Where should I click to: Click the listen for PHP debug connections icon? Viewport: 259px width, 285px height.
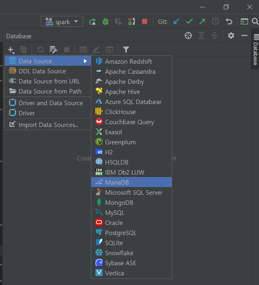[x=131, y=22]
